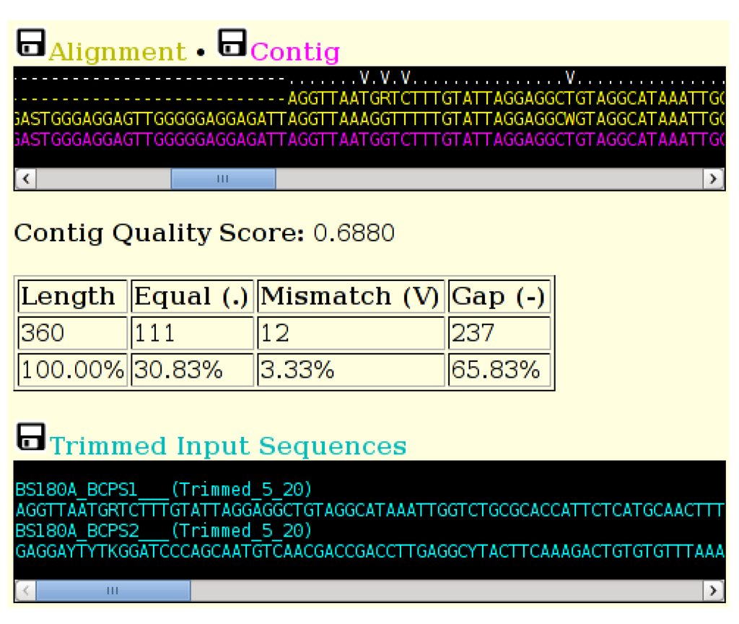Open the Alignment heading link

[x=117, y=51]
